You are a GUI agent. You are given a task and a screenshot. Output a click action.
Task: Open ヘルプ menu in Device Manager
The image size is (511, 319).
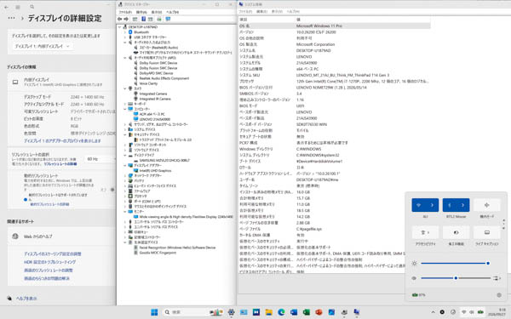click(x=172, y=12)
